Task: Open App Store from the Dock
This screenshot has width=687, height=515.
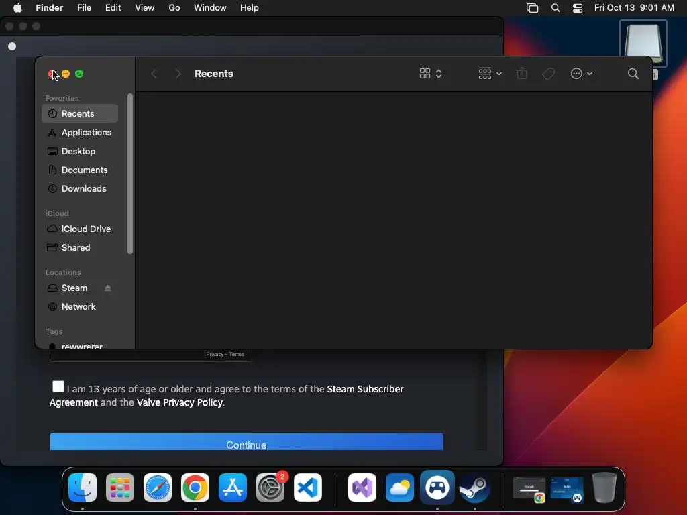Action: 233,488
